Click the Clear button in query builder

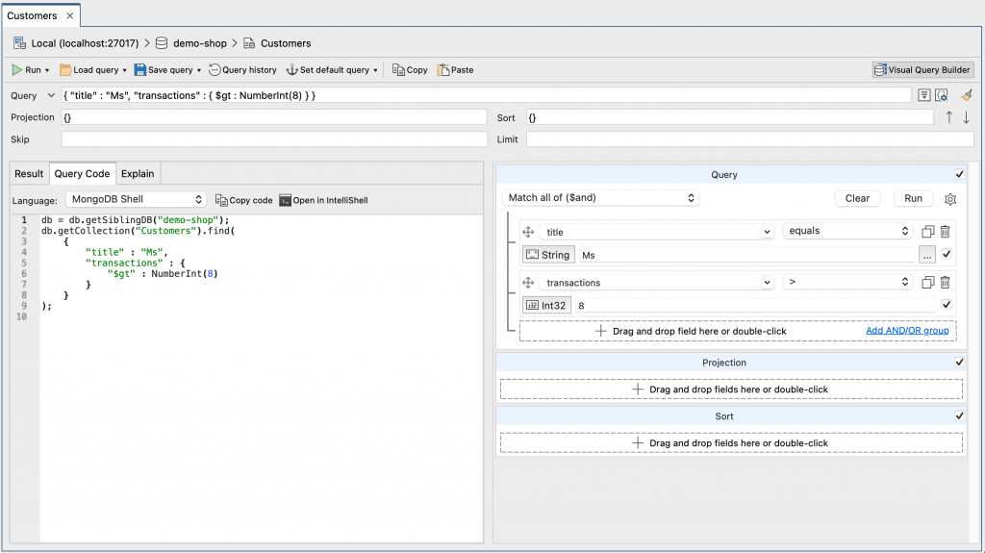click(x=857, y=199)
